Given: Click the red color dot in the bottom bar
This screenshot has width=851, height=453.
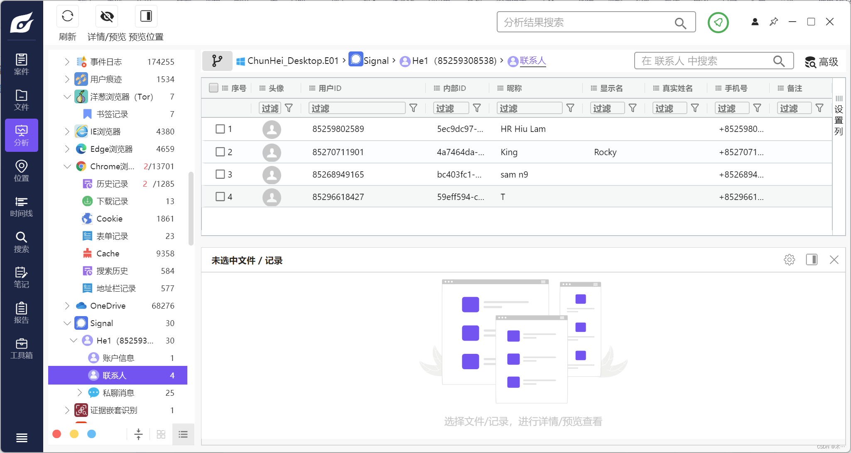Looking at the screenshot, I should click(57, 434).
